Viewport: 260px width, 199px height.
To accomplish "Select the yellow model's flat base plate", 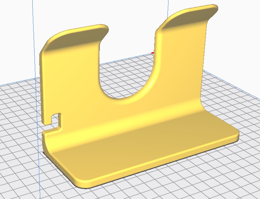I will point(143,152).
